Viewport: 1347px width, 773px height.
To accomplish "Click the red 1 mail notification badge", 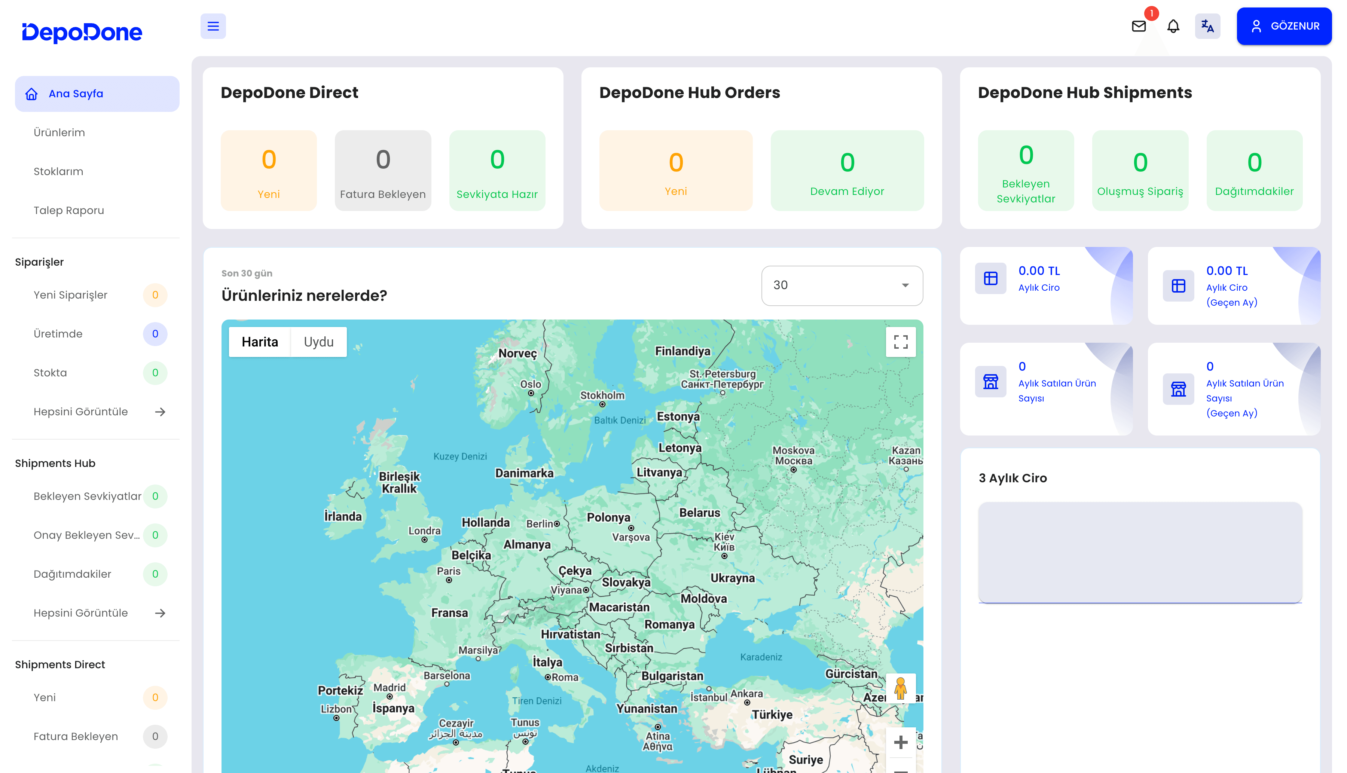I will [1151, 13].
